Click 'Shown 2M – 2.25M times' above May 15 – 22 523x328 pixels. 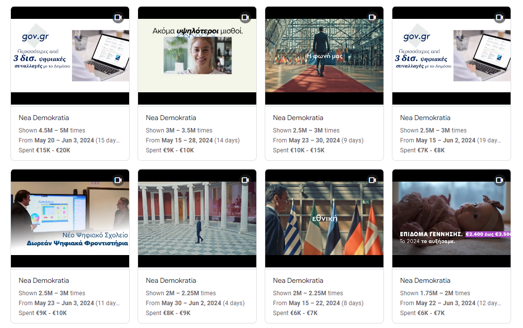click(308, 293)
